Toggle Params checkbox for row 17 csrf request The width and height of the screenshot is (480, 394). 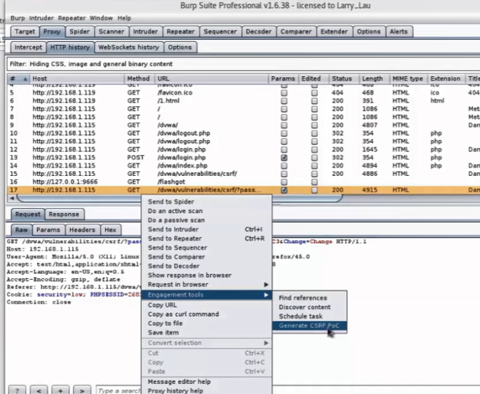tap(284, 190)
